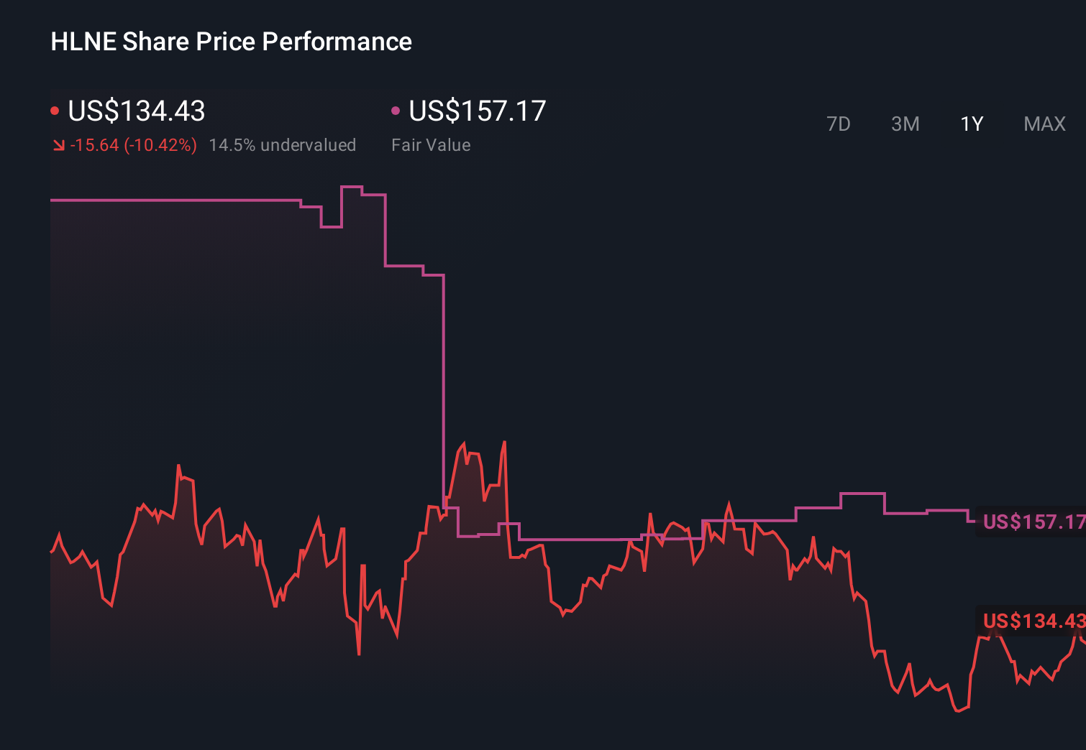
Task: Select the MAX time range
Action: pos(1044,124)
